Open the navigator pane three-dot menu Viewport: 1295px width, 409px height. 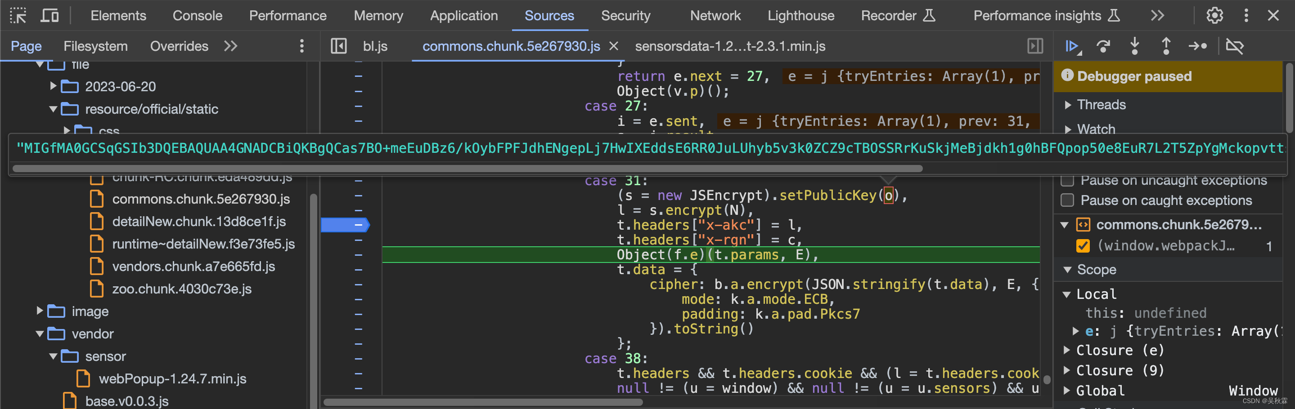(301, 46)
